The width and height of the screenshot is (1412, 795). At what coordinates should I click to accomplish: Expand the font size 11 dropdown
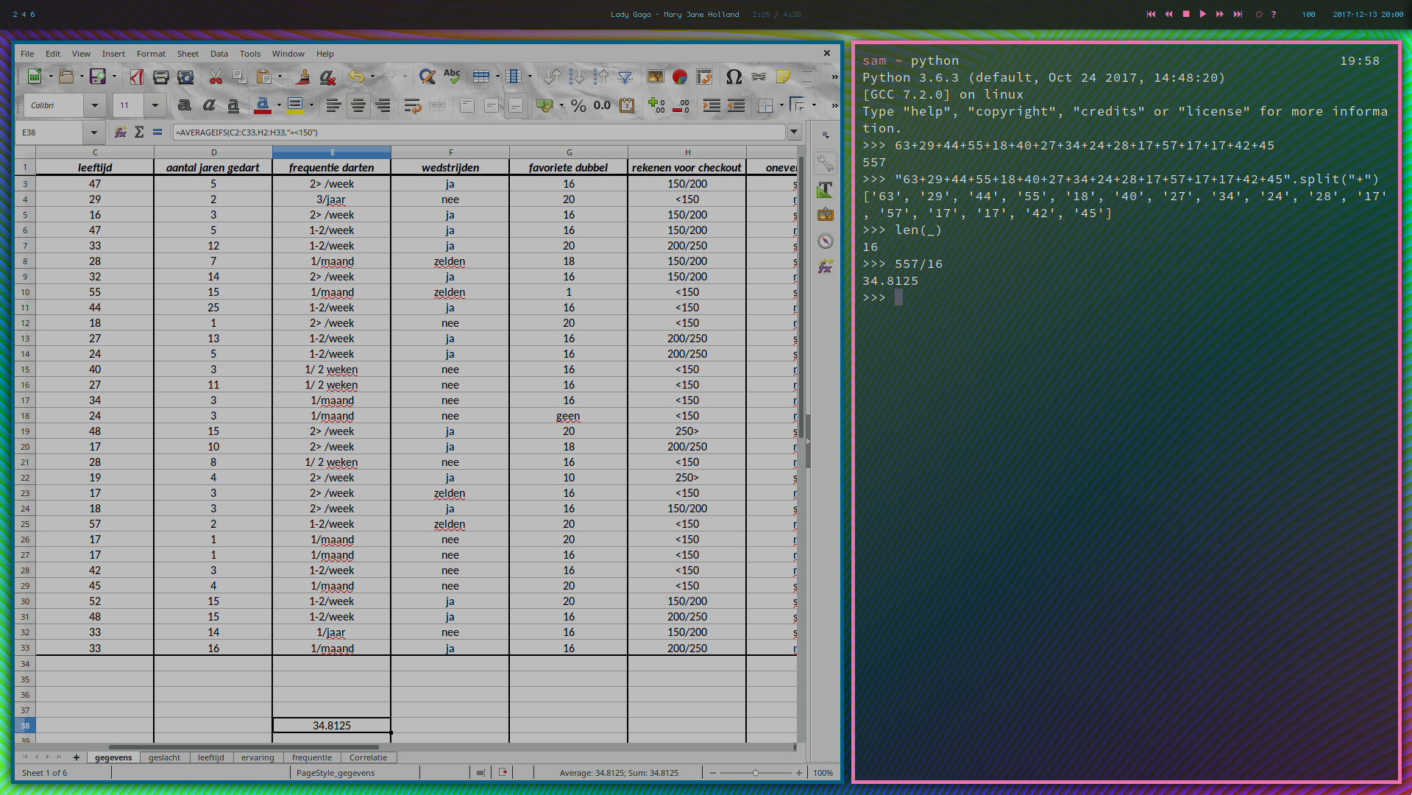pyautogui.click(x=155, y=105)
